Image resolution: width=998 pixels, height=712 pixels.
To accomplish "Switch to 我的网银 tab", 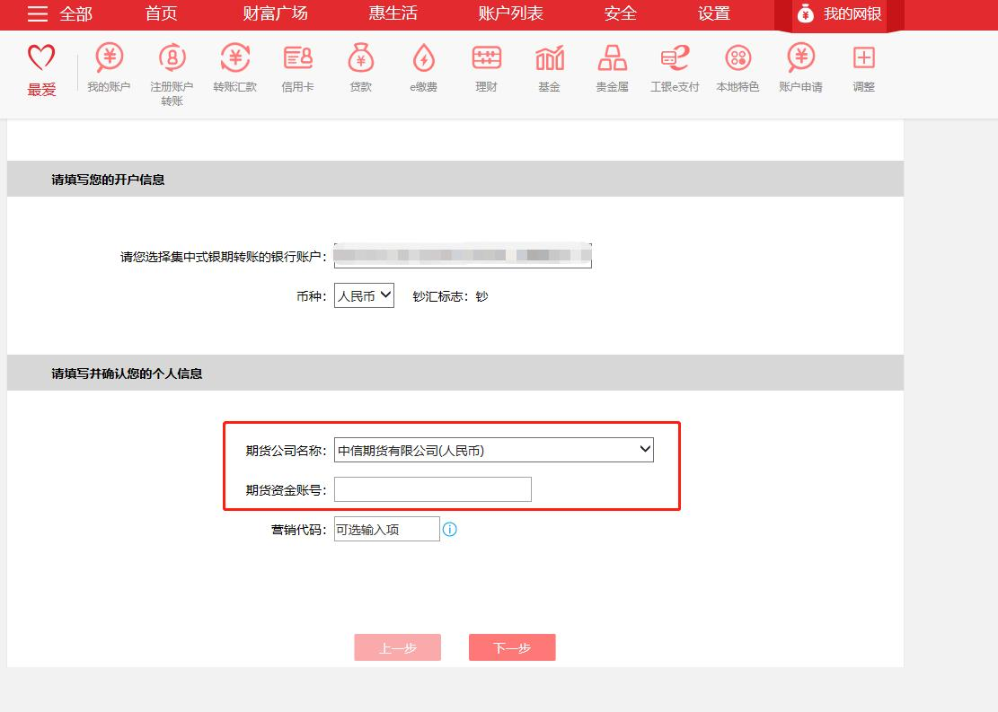I will pyautogui.click(x=840, y=14).
